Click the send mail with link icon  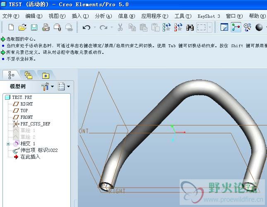[69, 27]
